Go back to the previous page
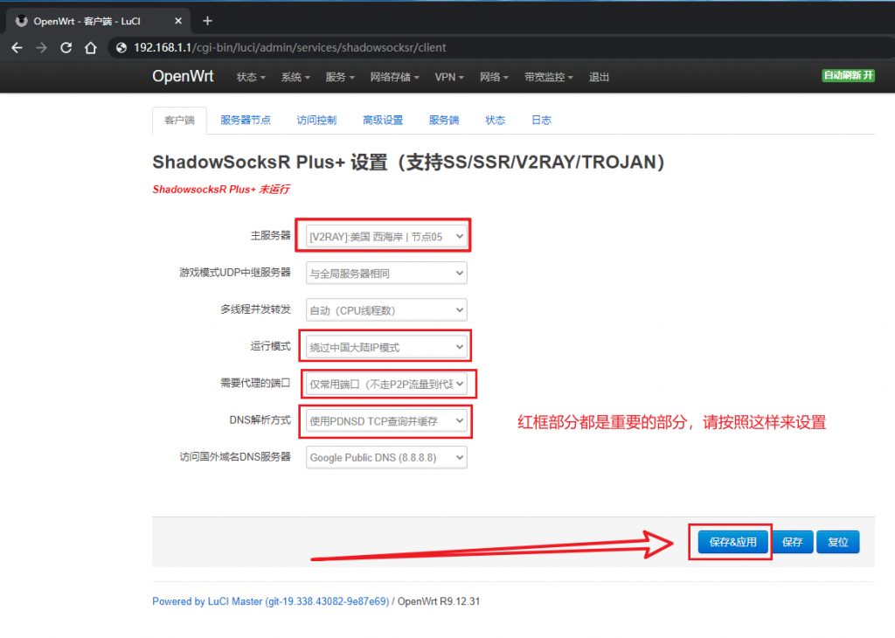 pyautogui.click(x=17, y=48)
